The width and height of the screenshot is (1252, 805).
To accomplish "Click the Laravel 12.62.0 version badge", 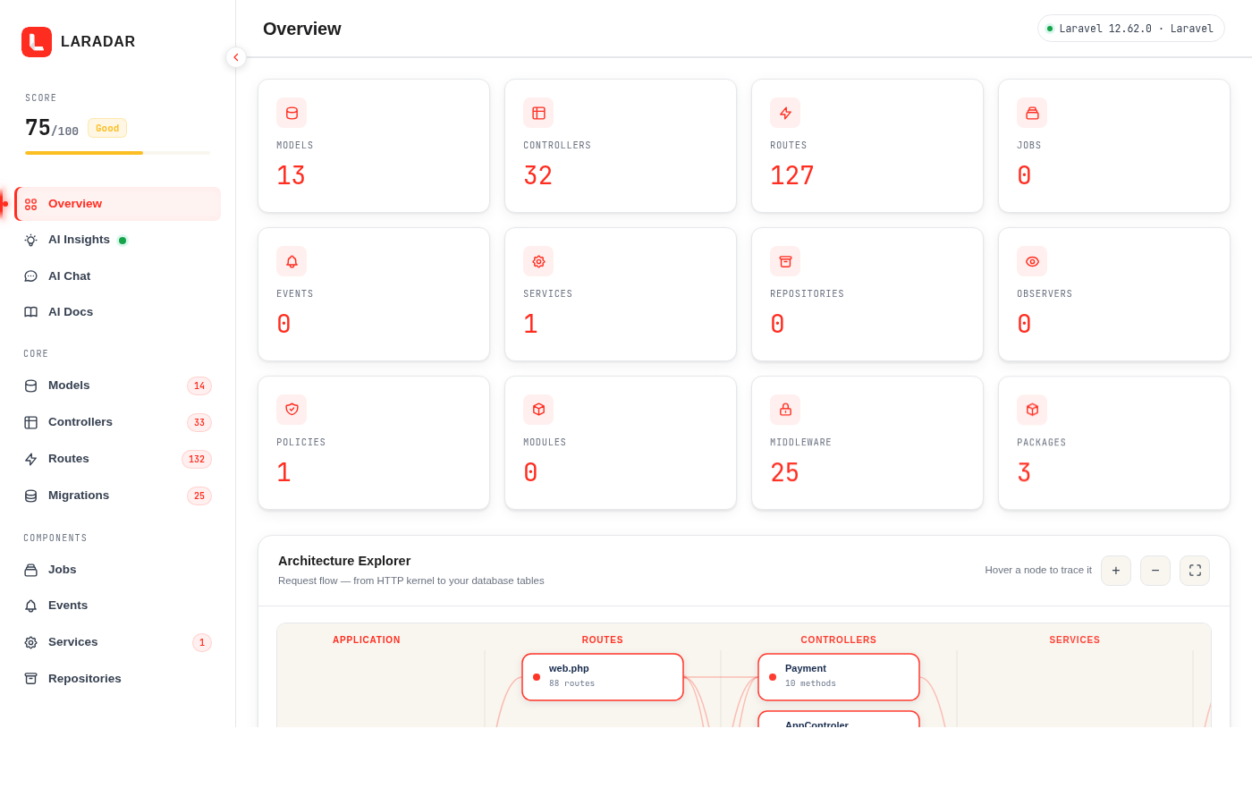I will click(x=1131, y=29).
